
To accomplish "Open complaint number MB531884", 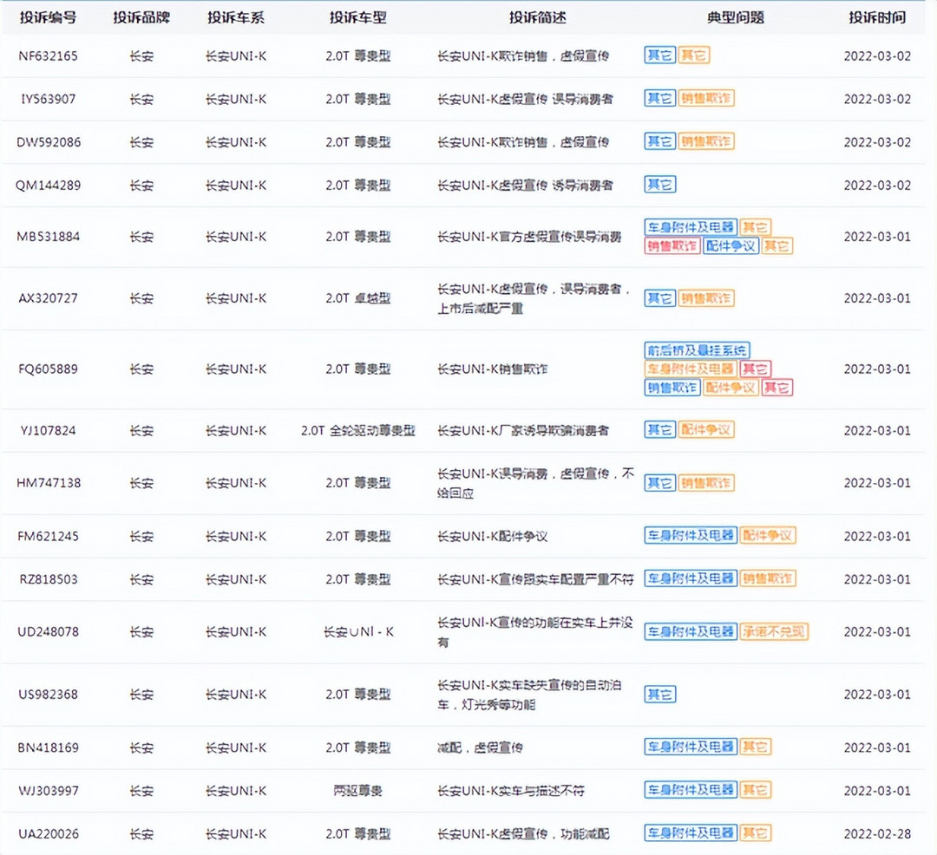I will pyautogui.click(x=48, y=237).
